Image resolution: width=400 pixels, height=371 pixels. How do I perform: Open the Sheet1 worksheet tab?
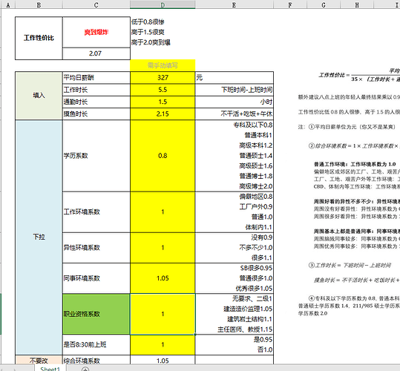50,369
